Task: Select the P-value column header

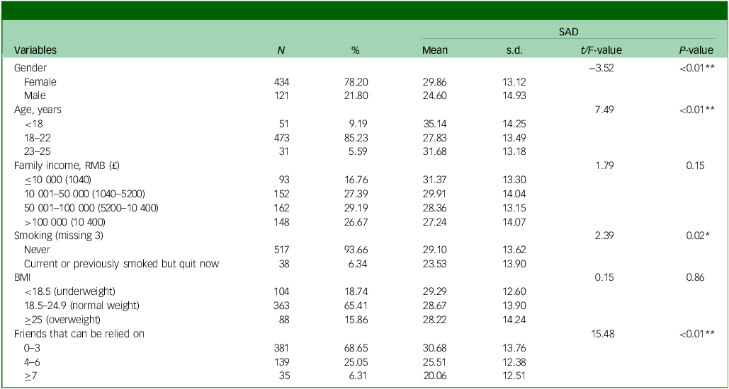Action: tap(695, 50)
